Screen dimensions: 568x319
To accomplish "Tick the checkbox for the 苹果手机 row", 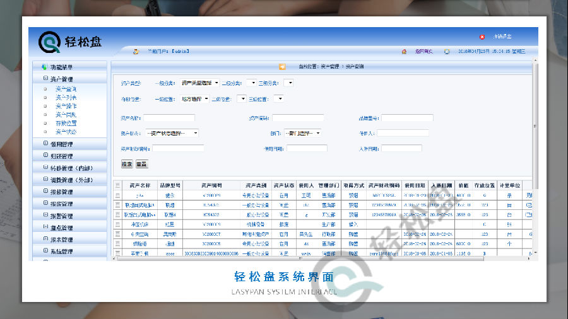I will click(x=117, y=253).
